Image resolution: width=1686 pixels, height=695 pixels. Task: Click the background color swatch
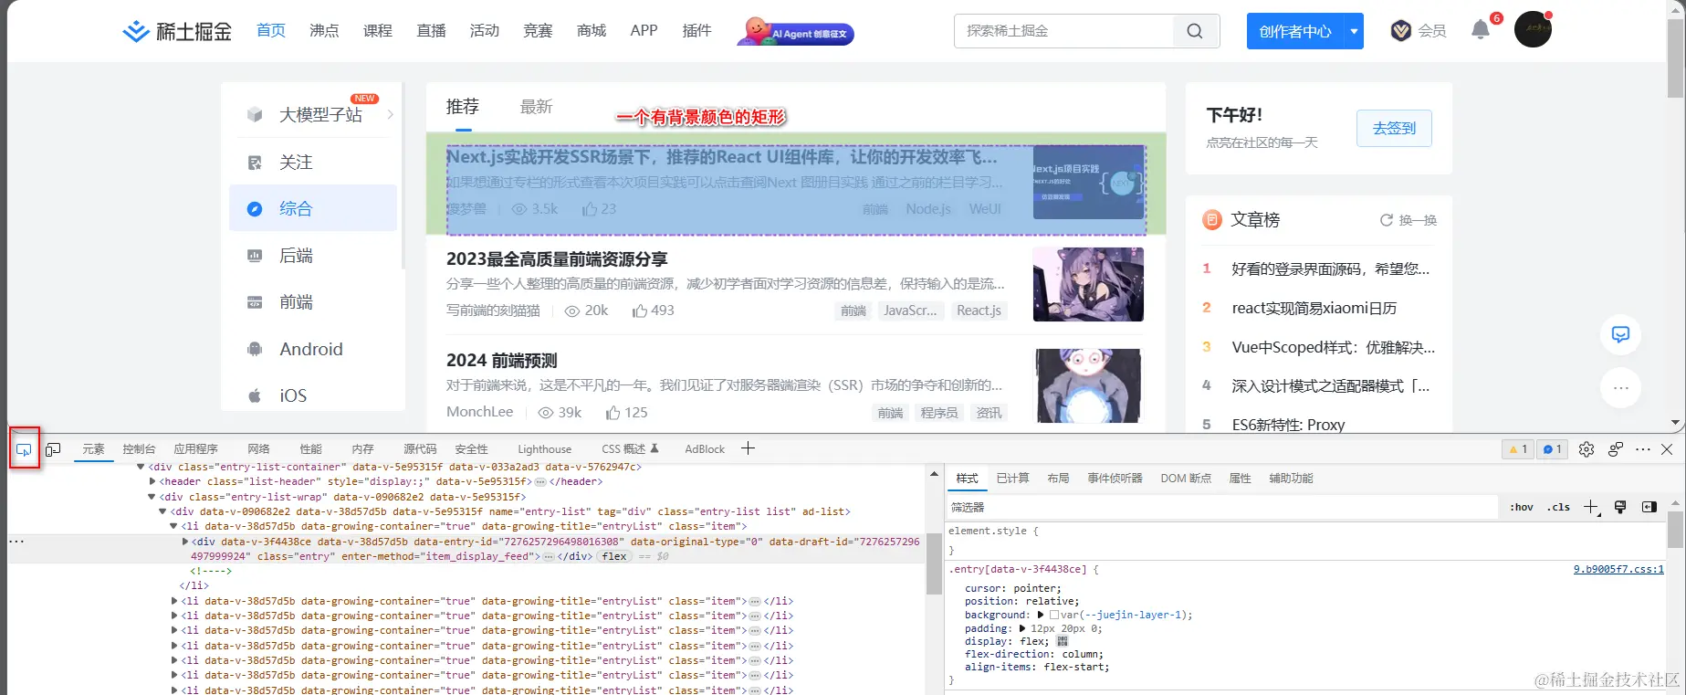click(x=1054, y=616)
